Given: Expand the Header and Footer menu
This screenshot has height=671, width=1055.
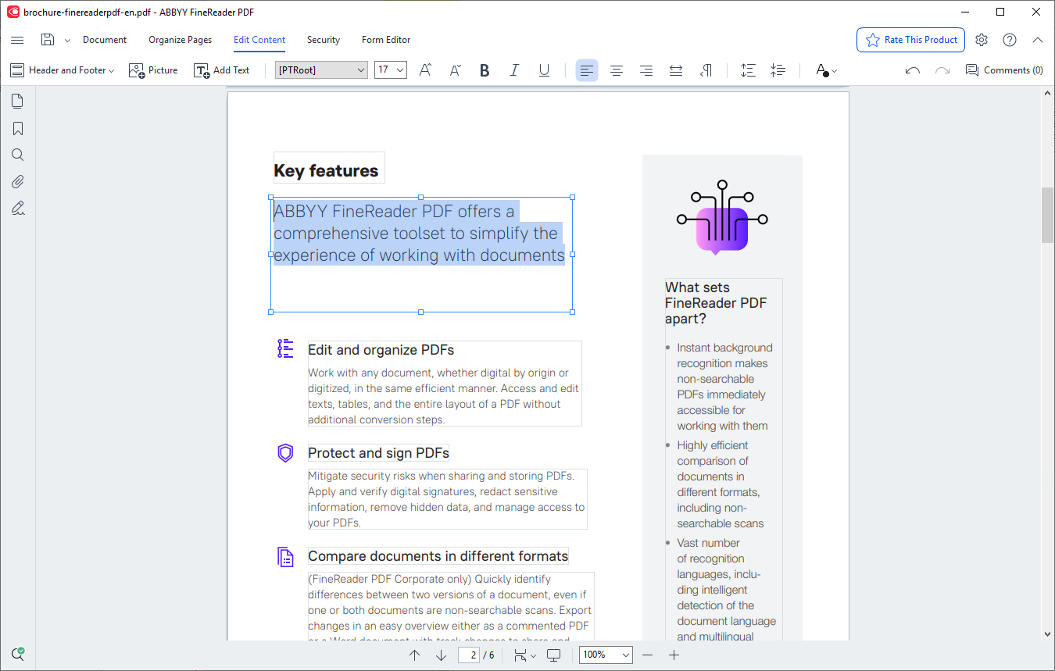Looking at the screenshot, I should (x=62, y=70).
